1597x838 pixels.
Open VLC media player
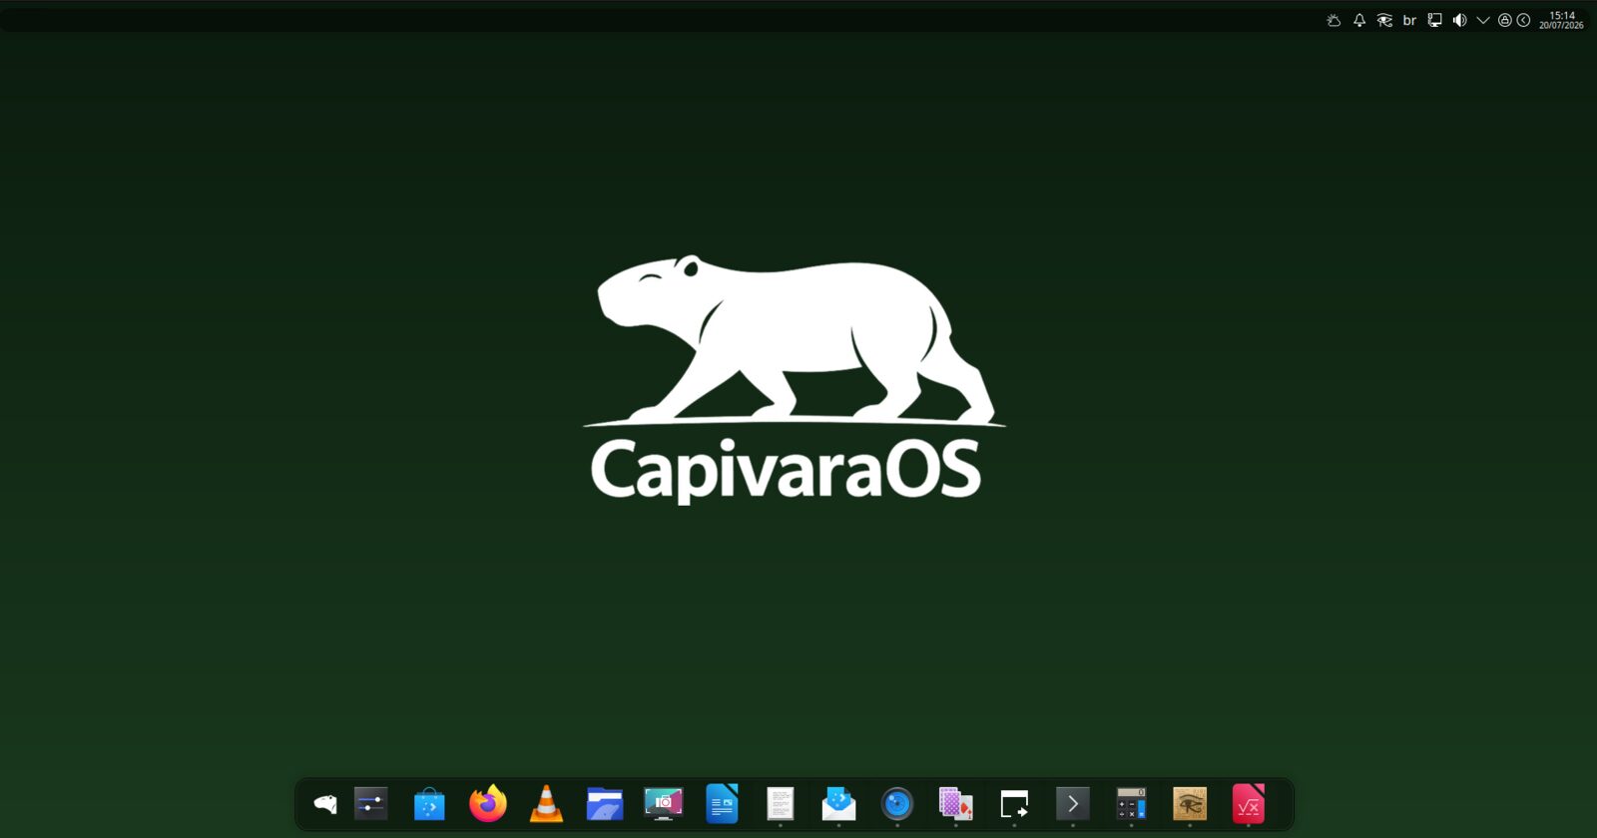pyautogui.click(x=546, y=804)
